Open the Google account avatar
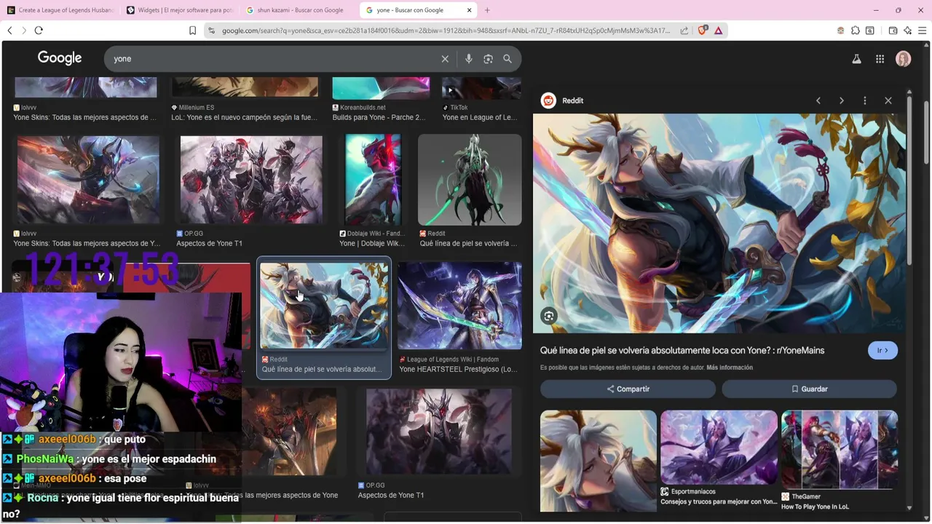Viewport: 932px width, 524px height. (x=904, y=59)
